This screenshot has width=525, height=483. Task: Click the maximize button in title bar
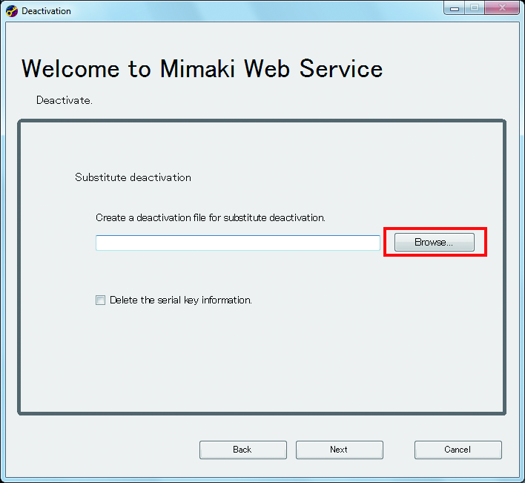473,7
